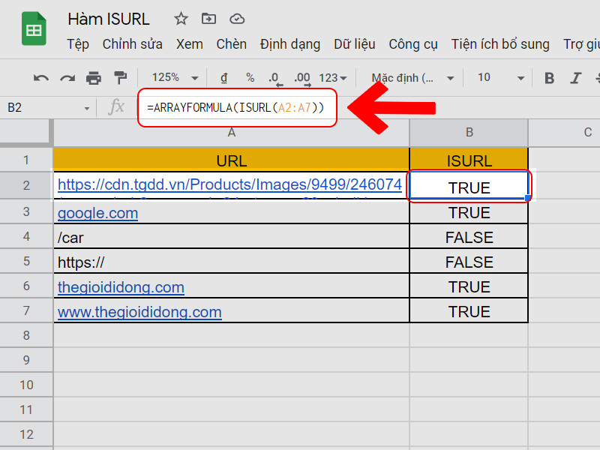
Task: Select row 8 header
Action: pos(26,335)
